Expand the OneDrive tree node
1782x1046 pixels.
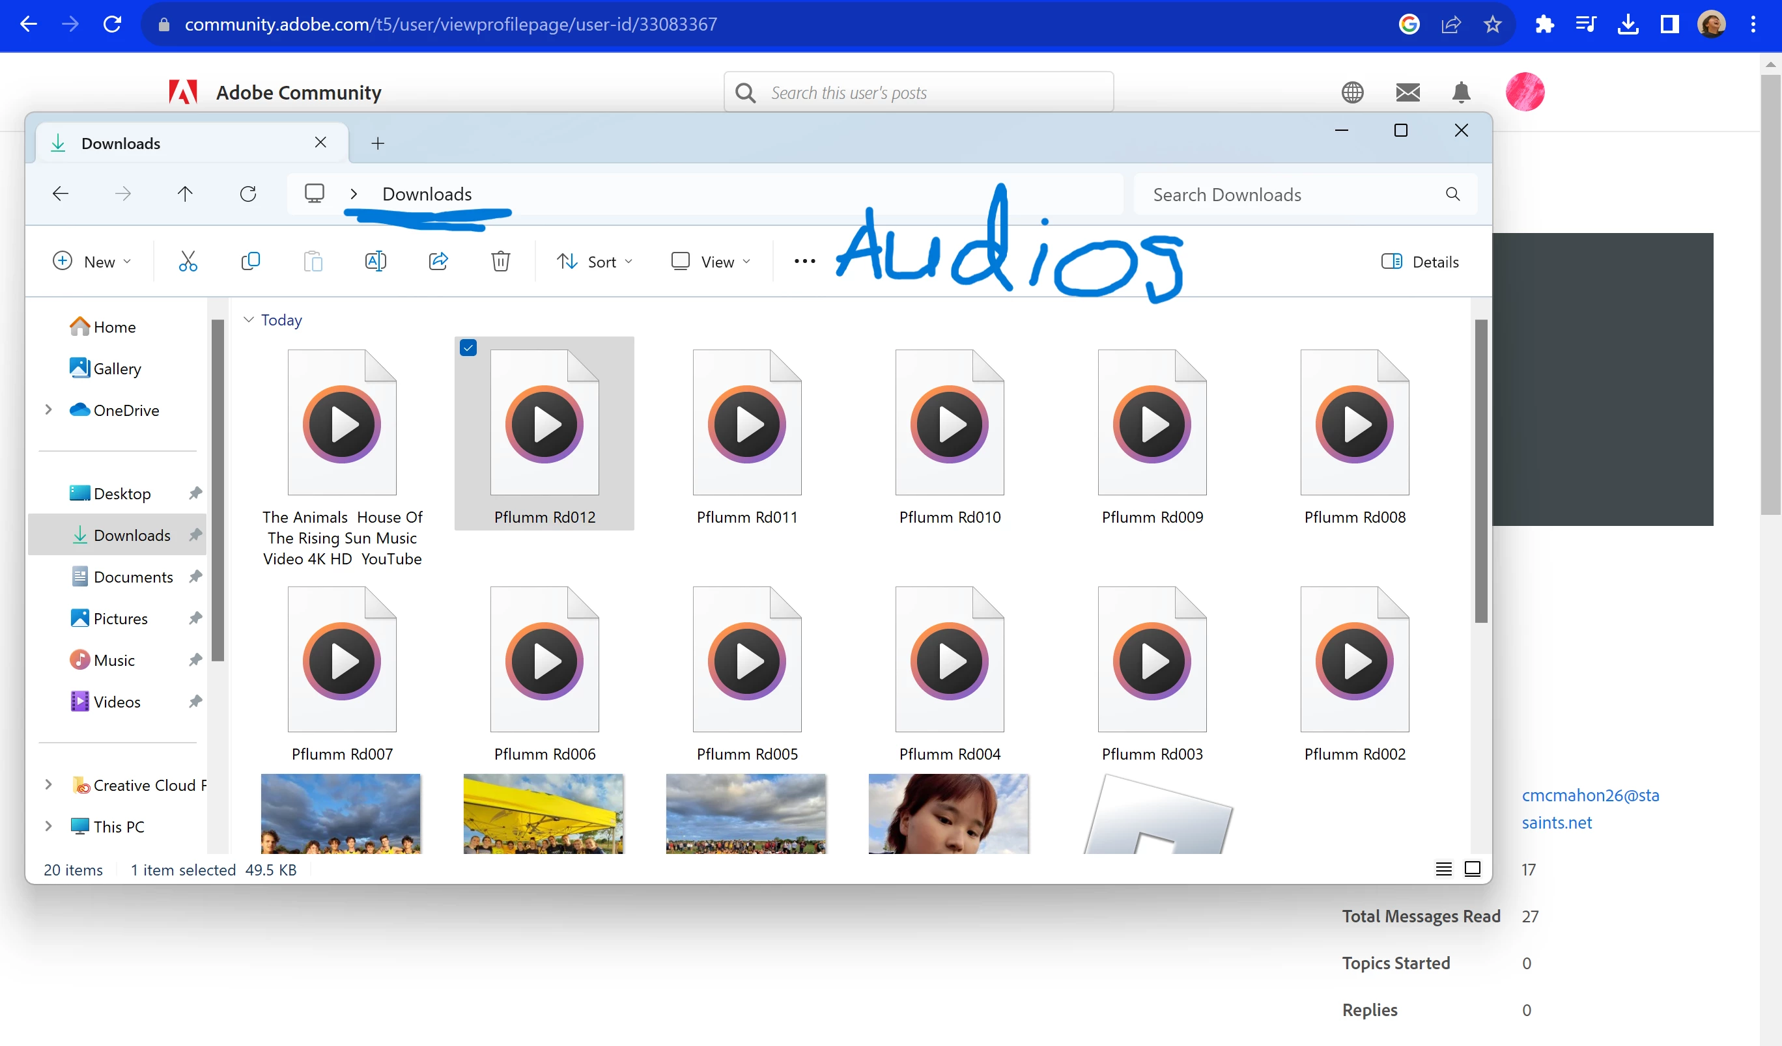48,410
